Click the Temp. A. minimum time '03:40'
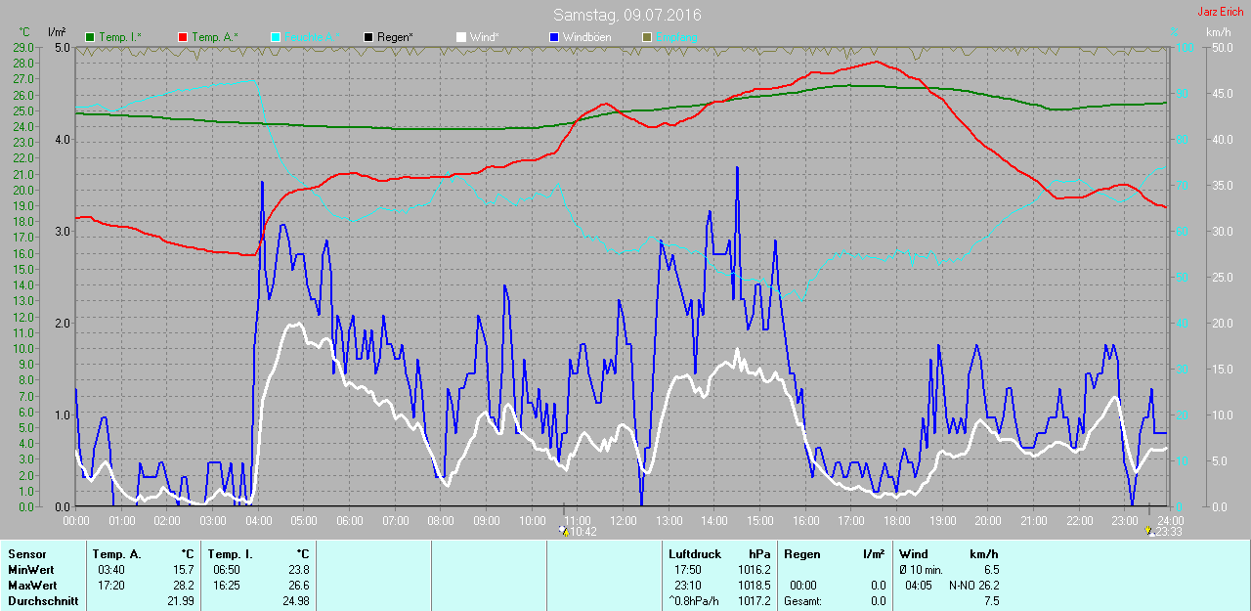This screenshot has width=1251, height=611. click(x=110, y=570)
